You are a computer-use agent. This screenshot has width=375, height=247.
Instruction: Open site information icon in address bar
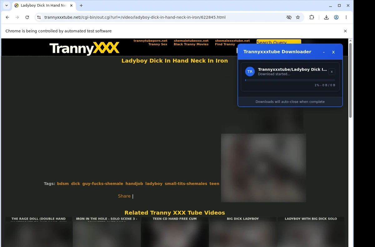click(x=39, y=18)
